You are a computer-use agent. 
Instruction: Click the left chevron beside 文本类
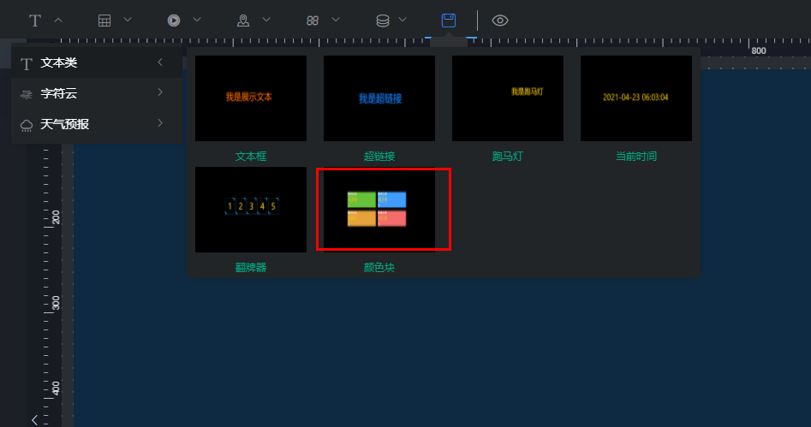[x=160, y=62]
